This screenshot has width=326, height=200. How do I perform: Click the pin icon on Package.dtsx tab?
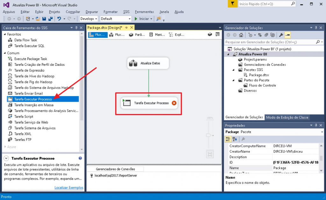(126, 28)
